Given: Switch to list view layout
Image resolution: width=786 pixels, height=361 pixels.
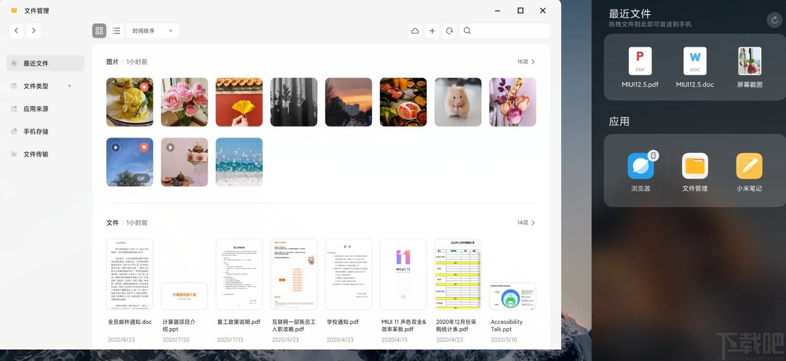Looking at the screenshot, I should click(116, 30).
